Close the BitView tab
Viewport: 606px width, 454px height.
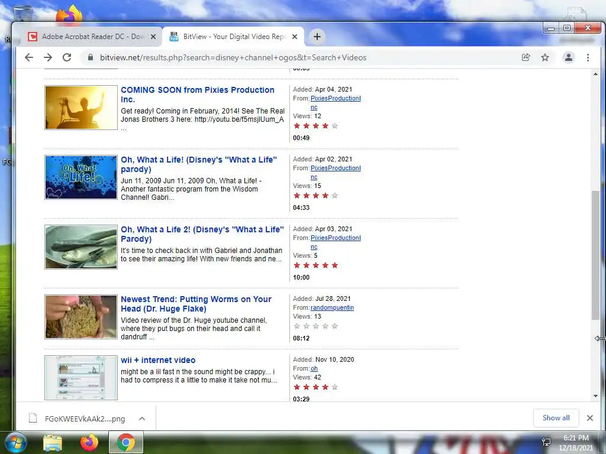click(x=295, y=37)
